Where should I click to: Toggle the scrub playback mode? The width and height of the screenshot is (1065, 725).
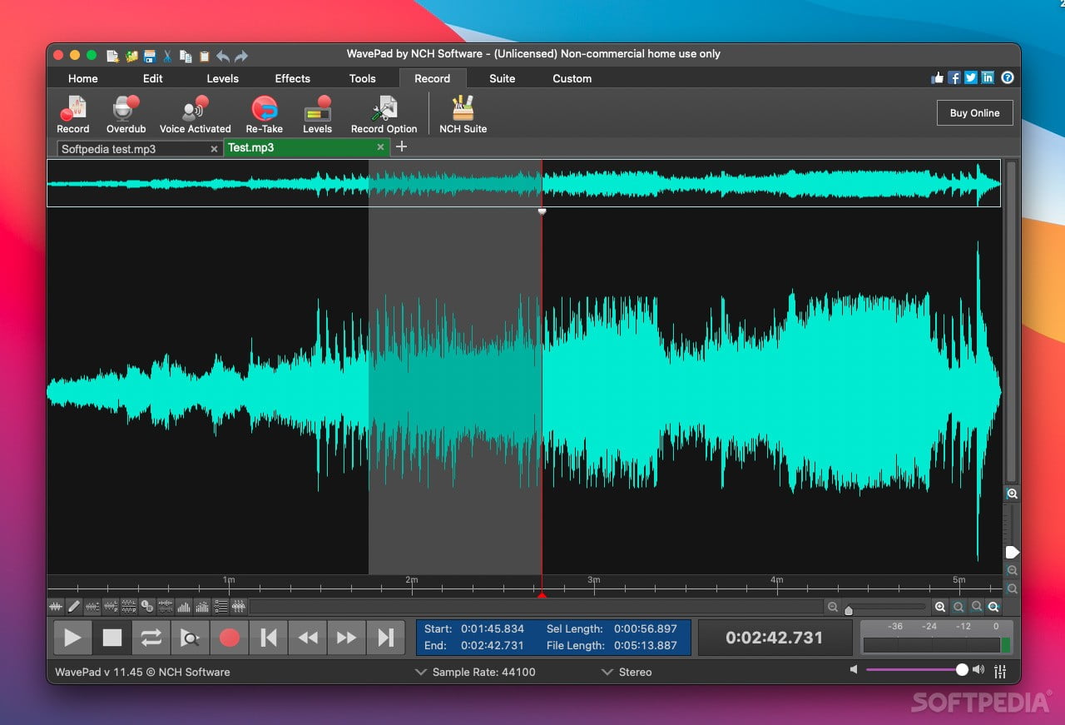[190, 638]
